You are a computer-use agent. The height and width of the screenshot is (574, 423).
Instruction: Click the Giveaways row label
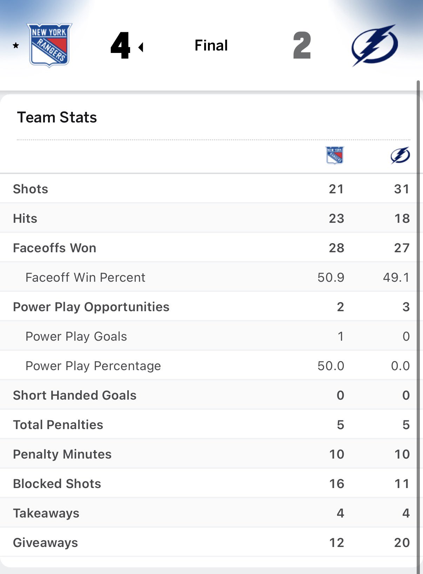45,543
